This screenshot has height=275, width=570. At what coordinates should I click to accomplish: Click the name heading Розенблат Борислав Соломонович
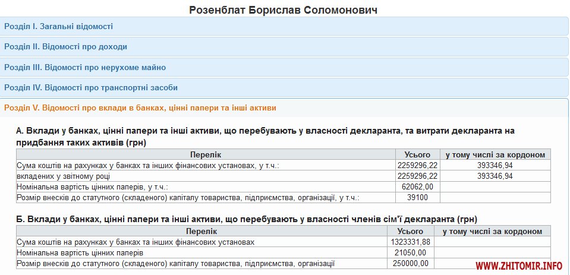pyautogui.click(x=283, y=10)
